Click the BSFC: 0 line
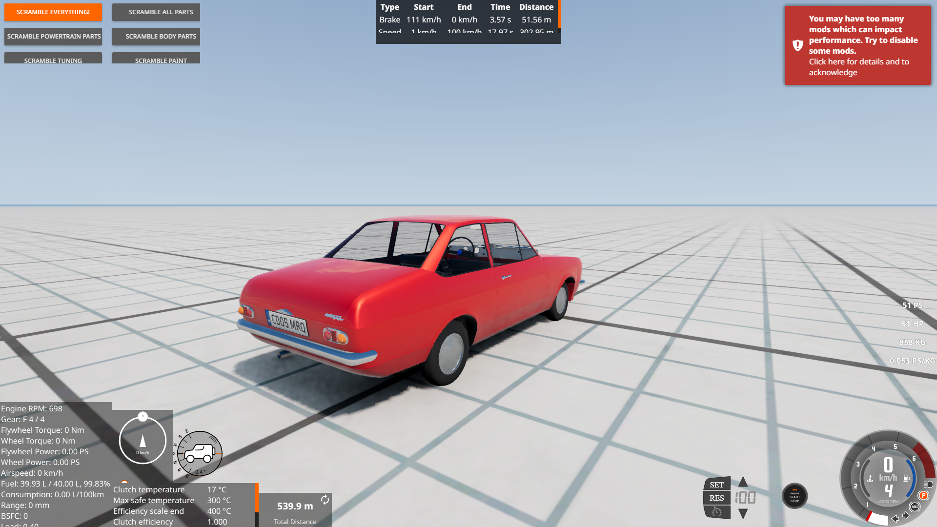The image size is (937, 527). pyautogui.click(x=14, y=516)
